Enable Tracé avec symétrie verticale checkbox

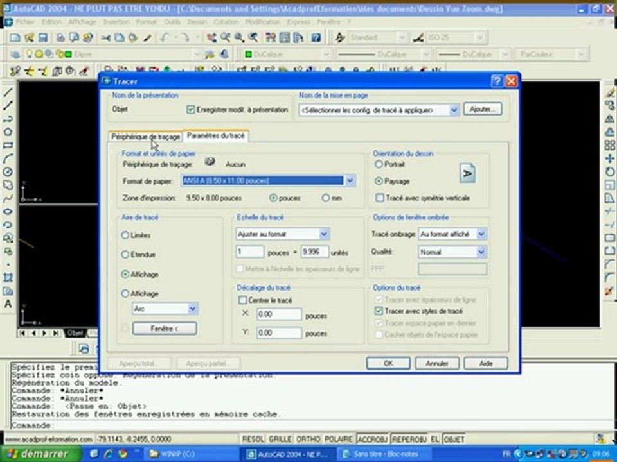point(380,198)
